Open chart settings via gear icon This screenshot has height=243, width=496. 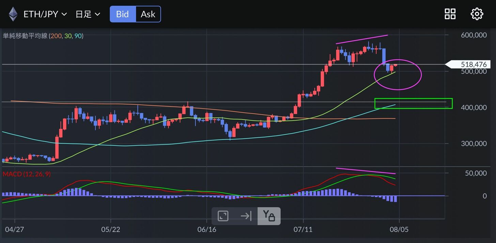pyautogui.click(x=477, y=14)
